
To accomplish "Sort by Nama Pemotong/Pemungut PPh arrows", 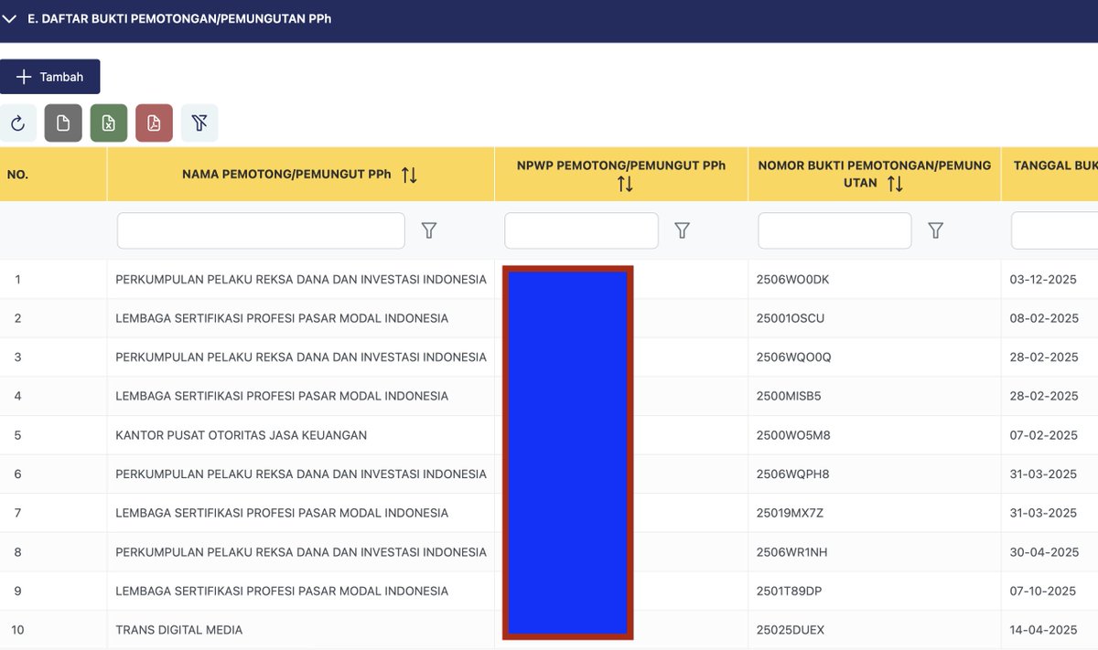I will (409, 175).
